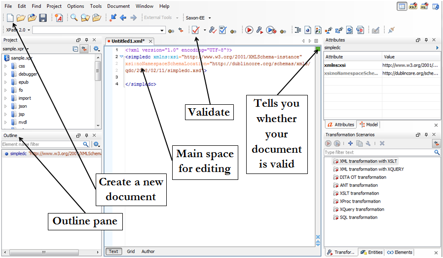This screenshot has width=443, height=258.
Task: Open the Tools menu
Action: click(x=96, y=6)
